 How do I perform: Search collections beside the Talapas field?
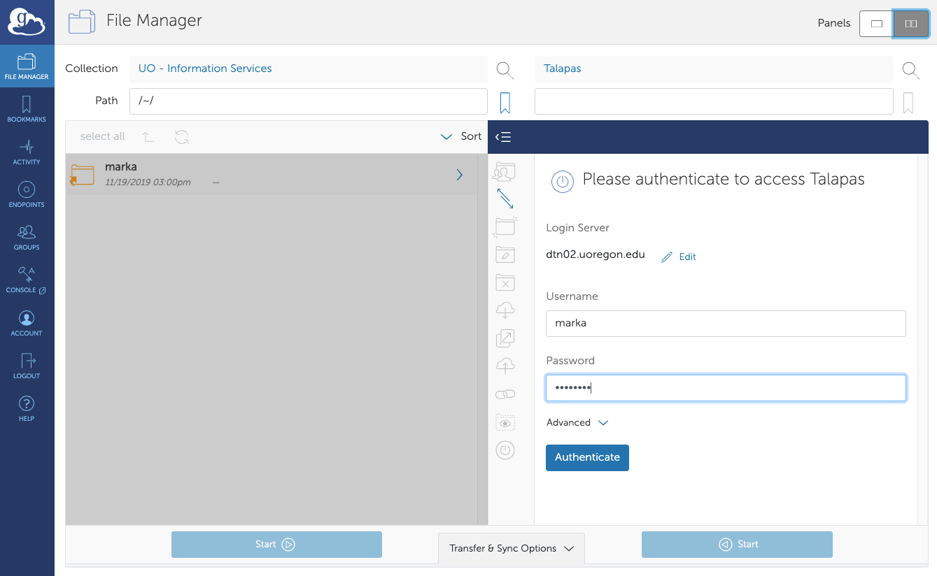(910, 69)
